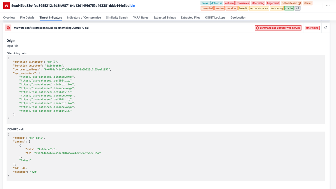Open OSINT Lookups tab
Screen dimensions: 336x189
click(215, 18)
